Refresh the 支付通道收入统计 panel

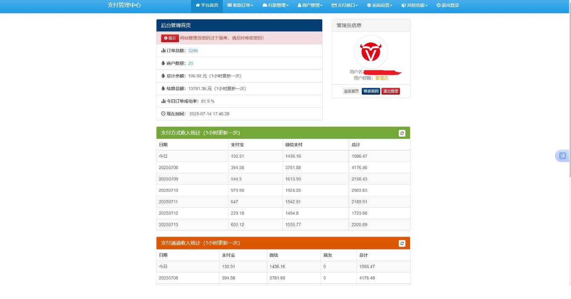pos(402,243)
